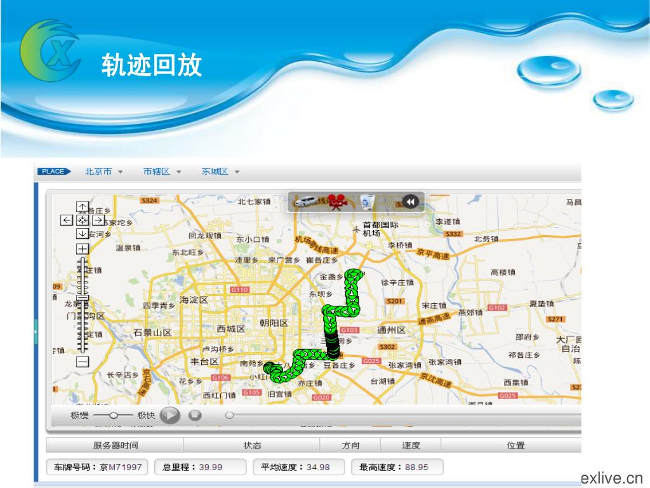The width and height of the screenshot is (650, 488).
Task: Zoom out the map with minus button
Action: (83, 362)
